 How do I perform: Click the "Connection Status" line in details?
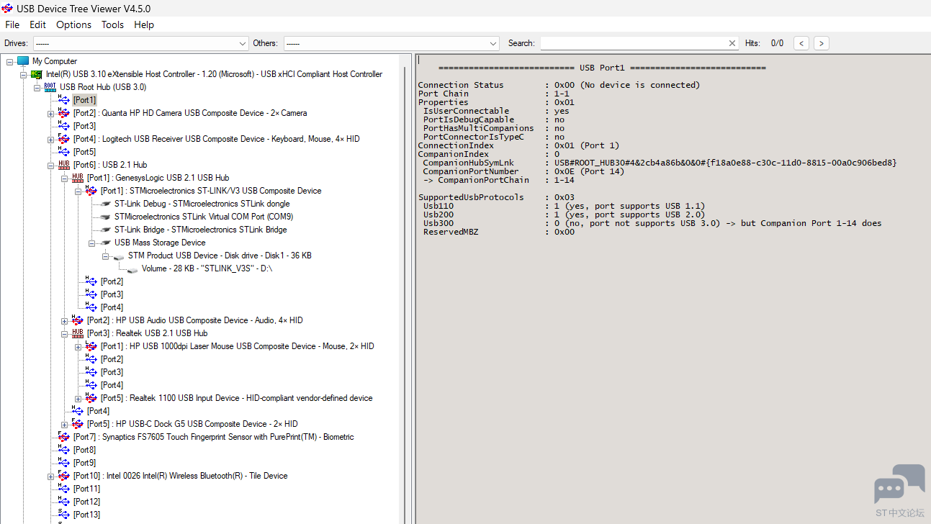559,85
